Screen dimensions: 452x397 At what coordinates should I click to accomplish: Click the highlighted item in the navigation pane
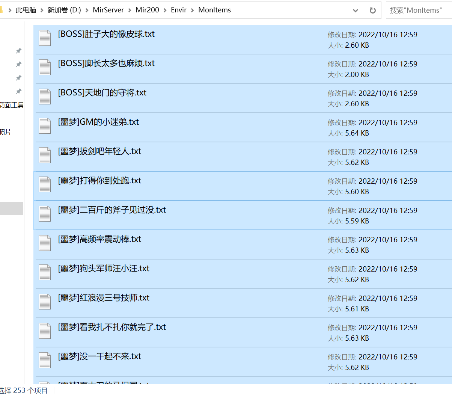pyautogui.click(x=12, y=208)
